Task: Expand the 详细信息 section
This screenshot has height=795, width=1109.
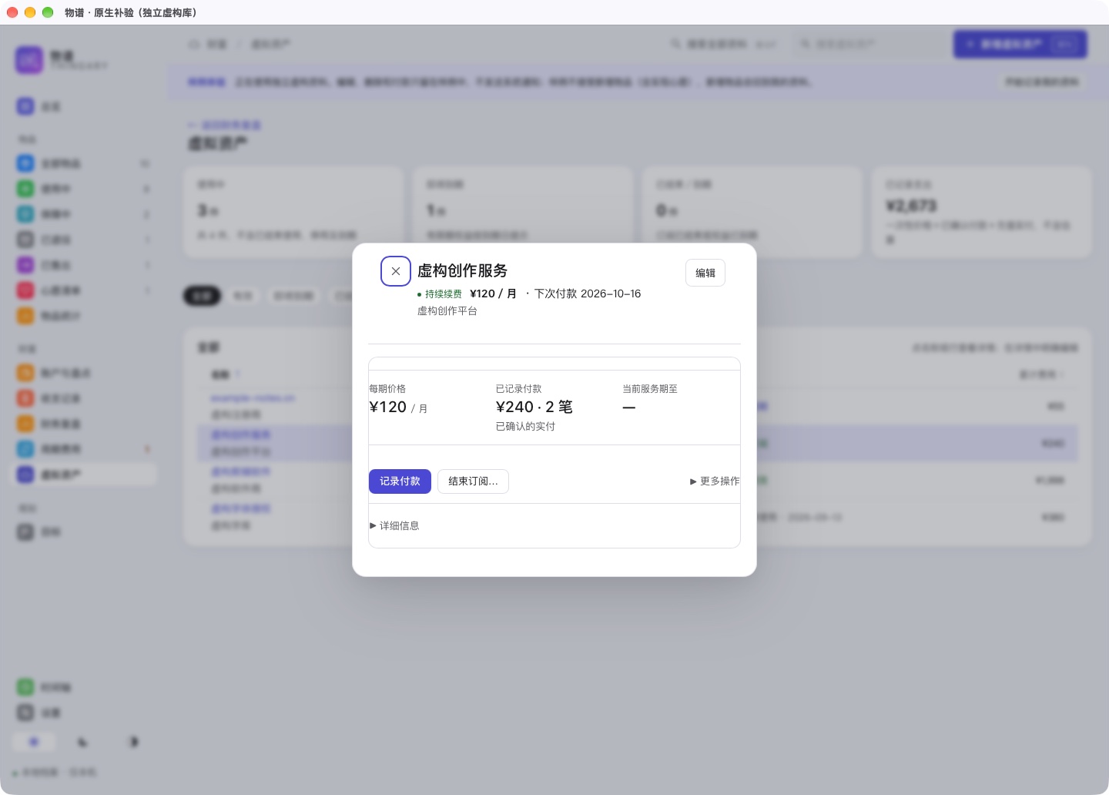Action: pyautogui.click(x=394, y=526)
